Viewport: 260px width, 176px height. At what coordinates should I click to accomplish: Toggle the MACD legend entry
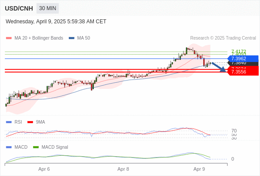17,147
